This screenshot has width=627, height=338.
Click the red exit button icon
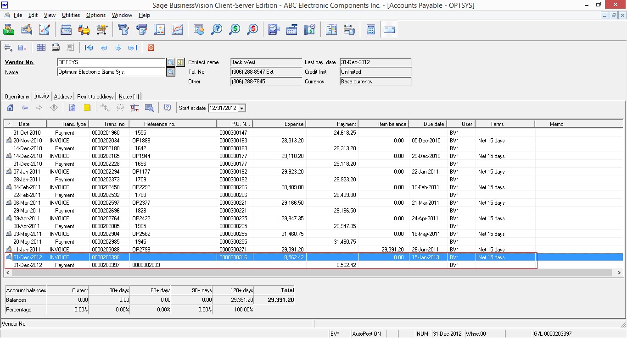[151, 48]
